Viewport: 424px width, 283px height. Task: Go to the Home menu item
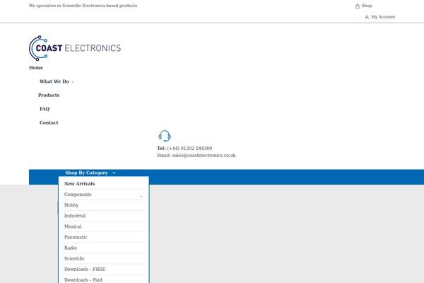coord(36,68)
